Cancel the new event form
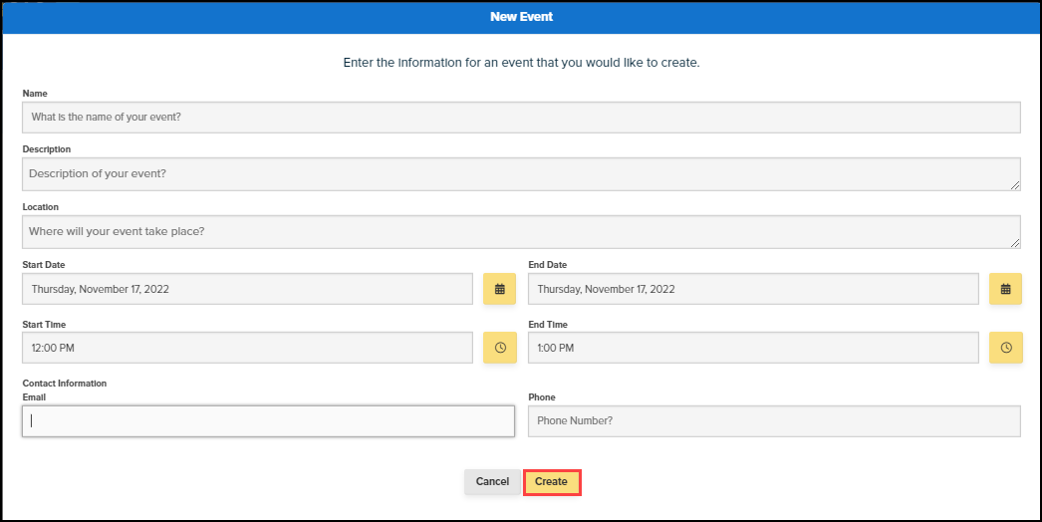This screenshot has height=522, width=1042. 492,482
